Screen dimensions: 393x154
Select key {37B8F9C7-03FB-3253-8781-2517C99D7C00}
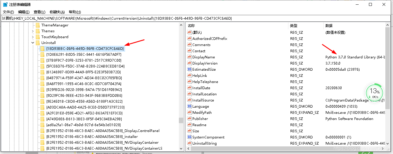click(x=84, y=60)
